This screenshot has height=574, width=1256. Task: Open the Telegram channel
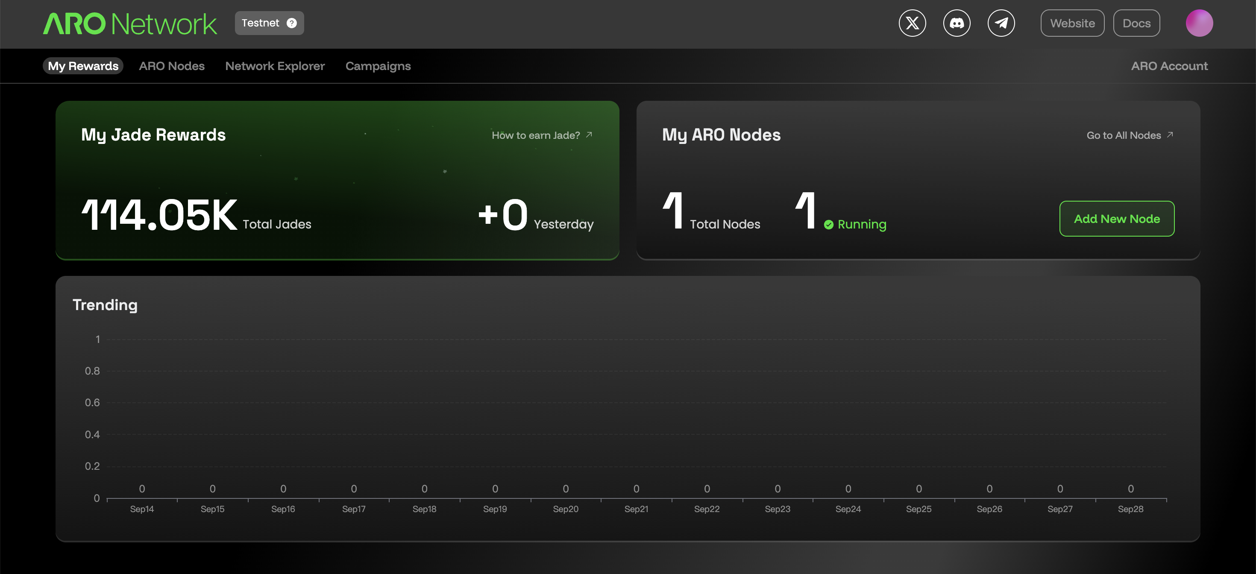(x=1001, y=22)
